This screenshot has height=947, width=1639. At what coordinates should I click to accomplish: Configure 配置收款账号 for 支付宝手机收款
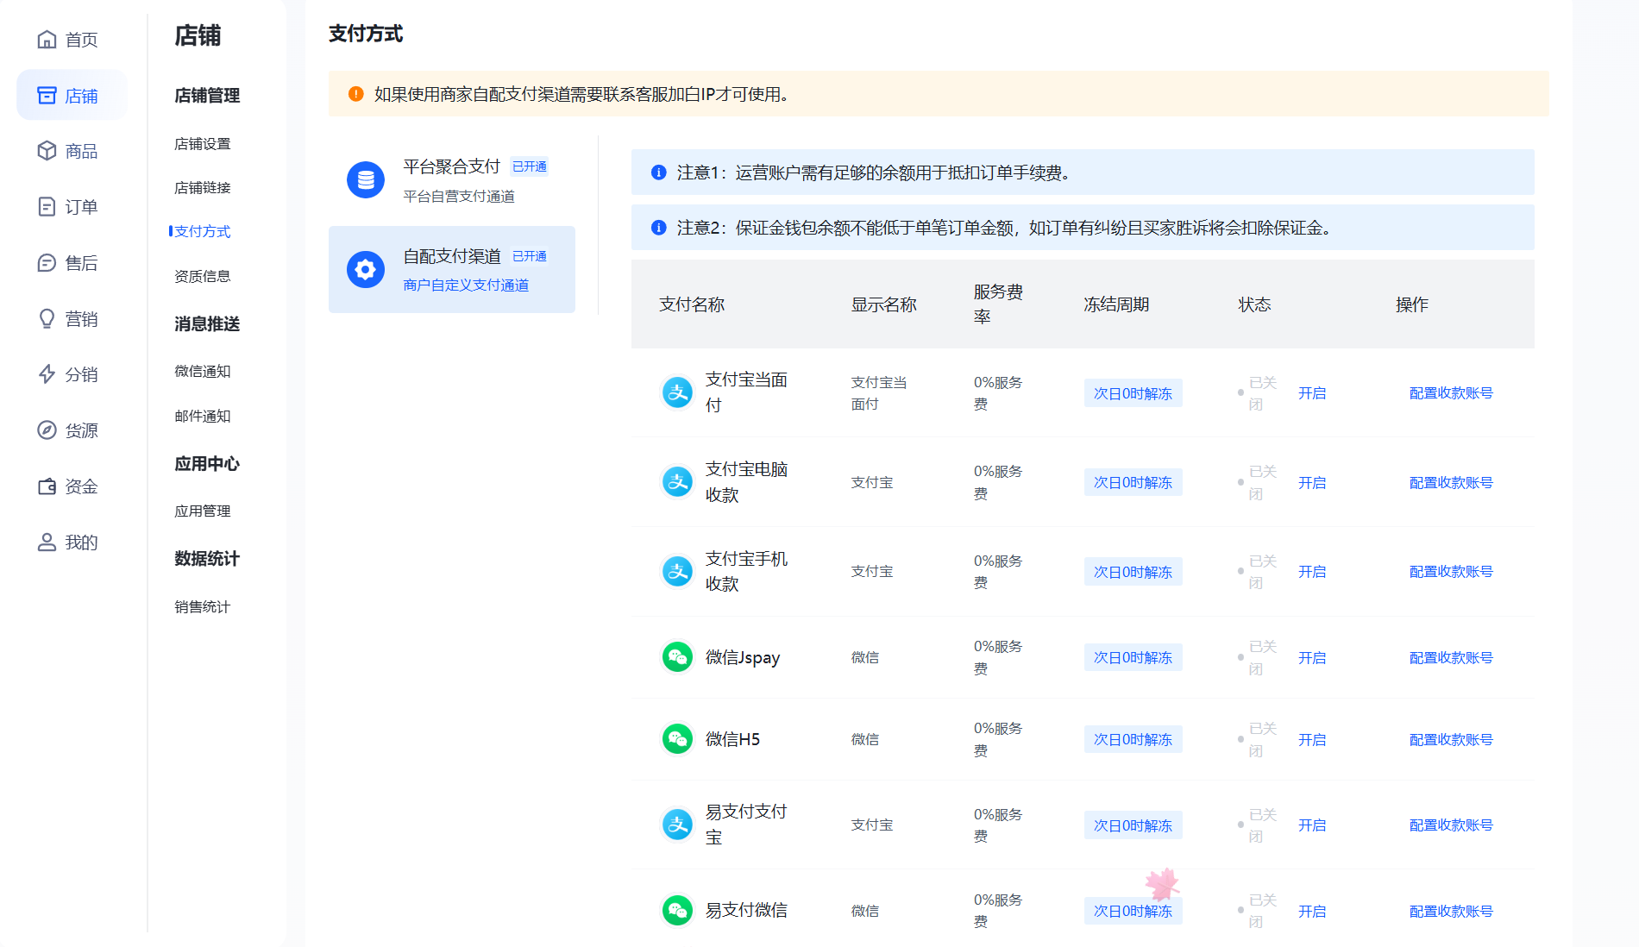[1451, 572]
